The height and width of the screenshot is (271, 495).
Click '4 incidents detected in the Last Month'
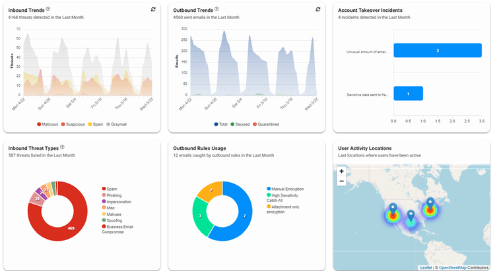click(374, 17)
